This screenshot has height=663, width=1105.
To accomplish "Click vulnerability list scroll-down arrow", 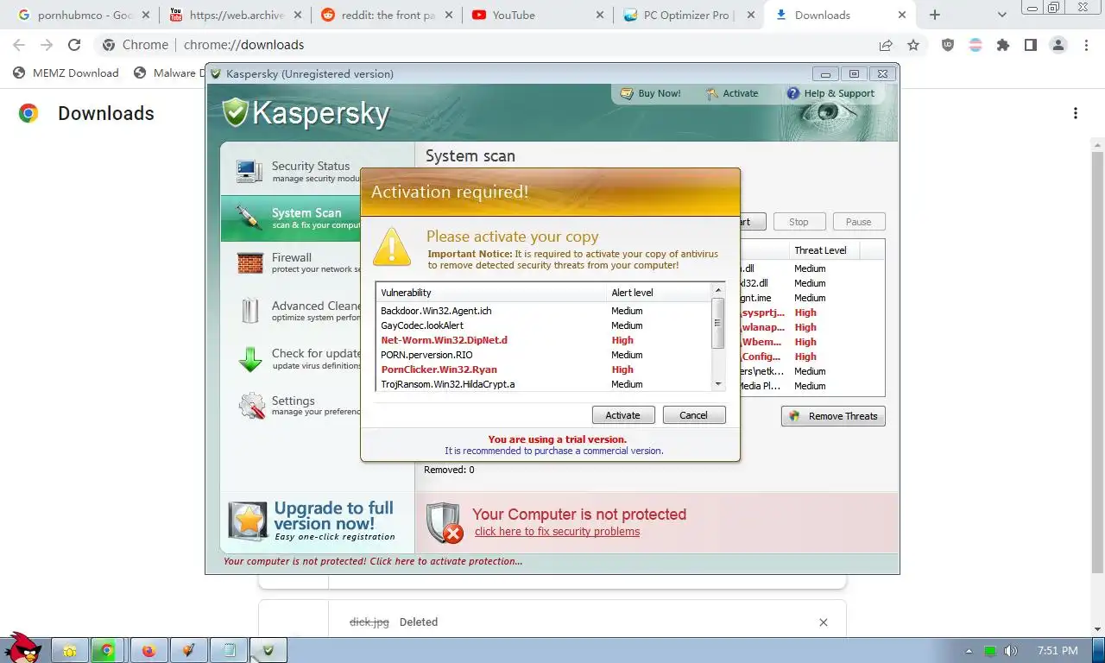I will point(718,384).
